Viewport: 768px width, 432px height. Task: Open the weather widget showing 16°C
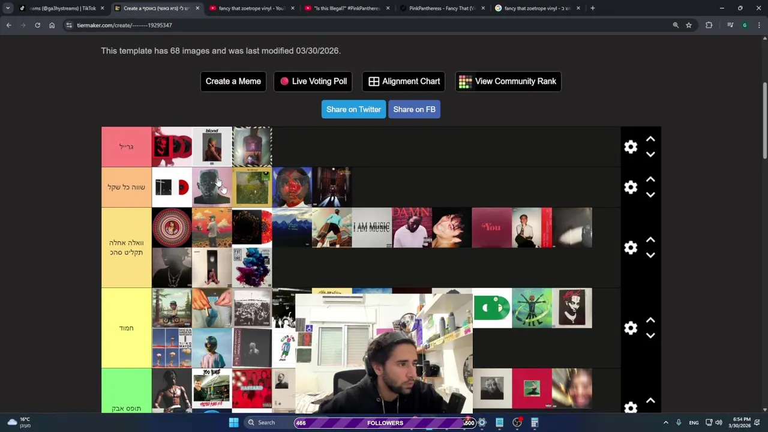19,422
